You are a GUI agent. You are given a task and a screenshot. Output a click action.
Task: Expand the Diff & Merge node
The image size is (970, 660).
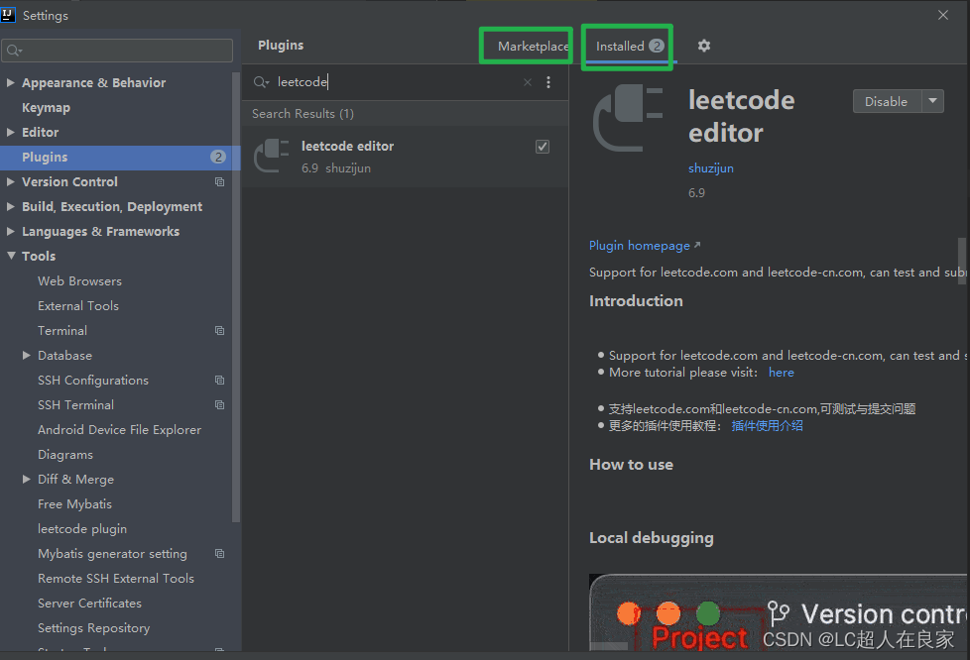(26, 479)
